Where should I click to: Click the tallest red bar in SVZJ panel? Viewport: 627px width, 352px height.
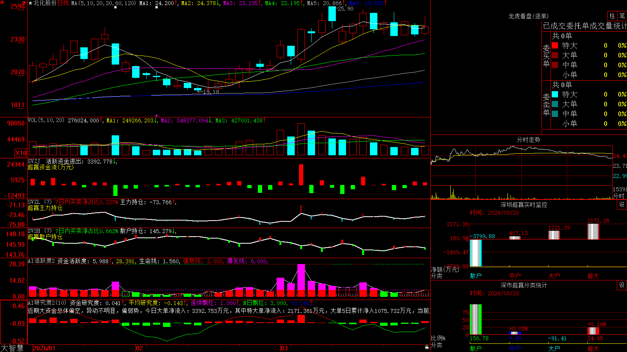coord(301,175)
